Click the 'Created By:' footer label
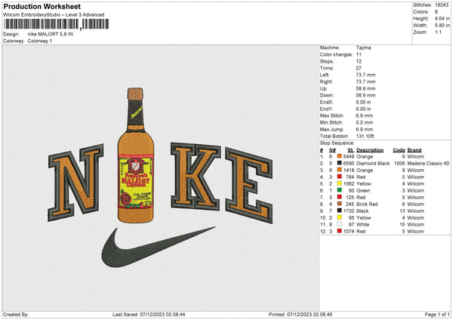The image size is (453, 320). click(16, 314)
